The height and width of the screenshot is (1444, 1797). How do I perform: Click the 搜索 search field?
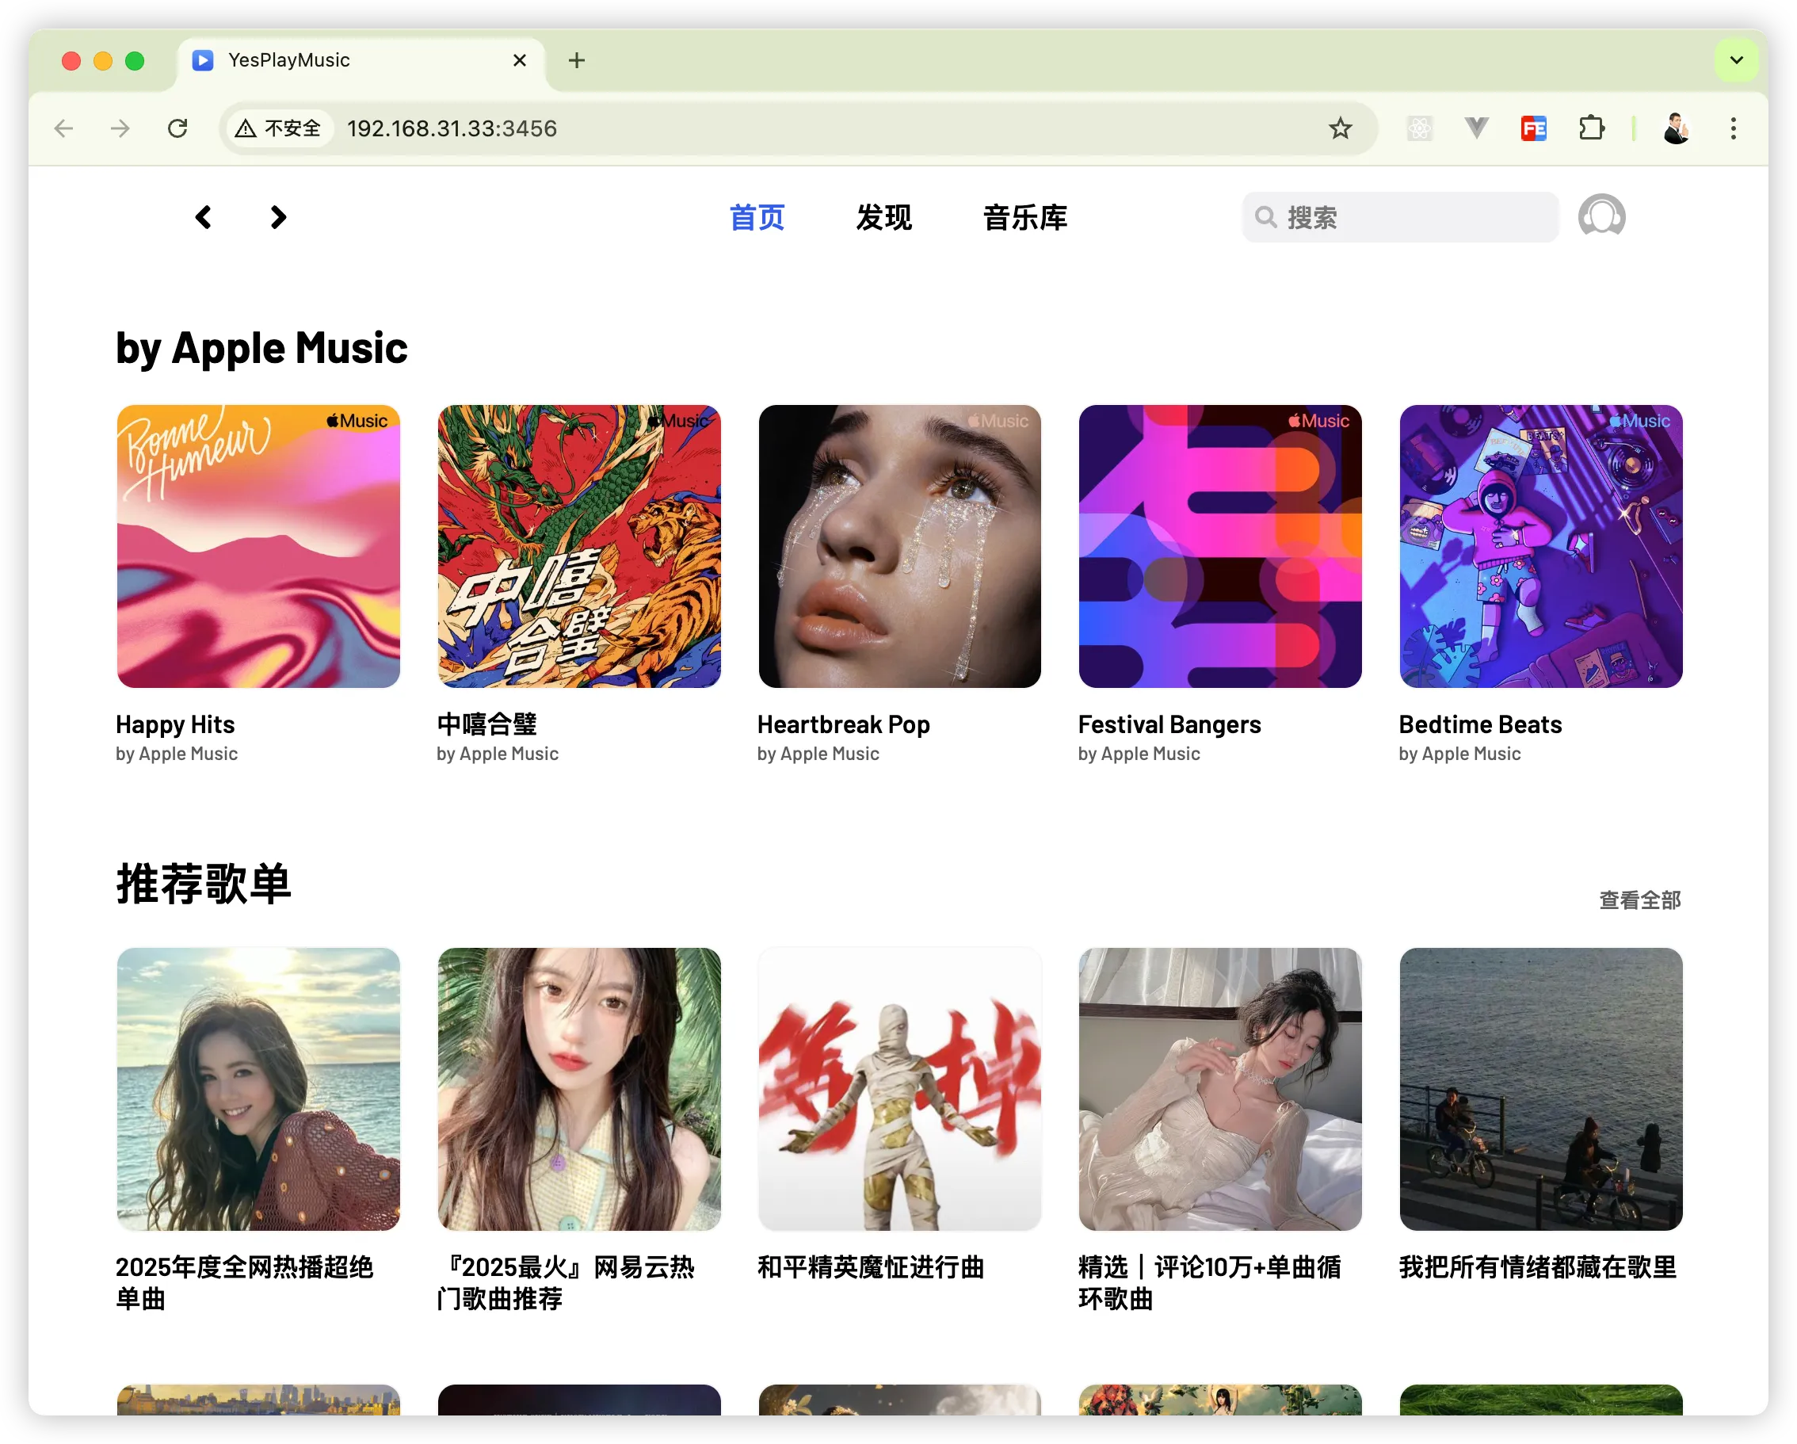(x=1399, y=218)
